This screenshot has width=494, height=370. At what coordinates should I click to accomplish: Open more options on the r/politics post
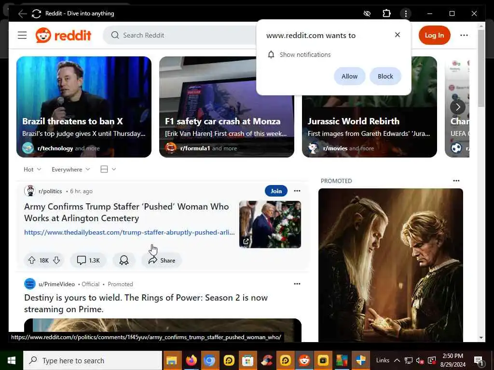[x=297, y=191]
